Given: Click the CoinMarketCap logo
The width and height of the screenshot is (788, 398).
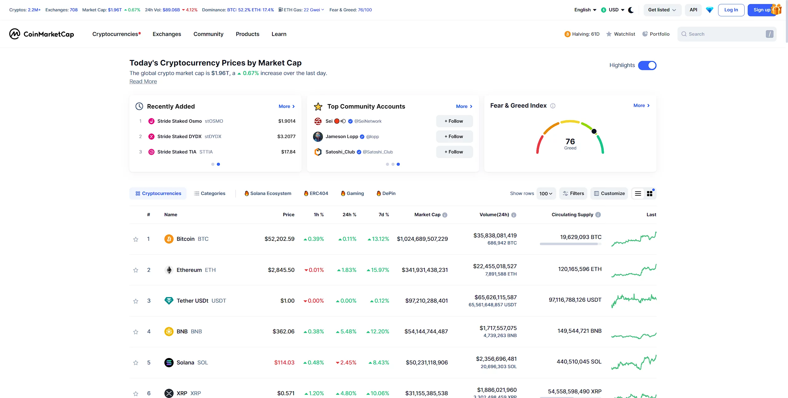Looking at the screenshot, I should pyautogui.click(x=42, y=34).
